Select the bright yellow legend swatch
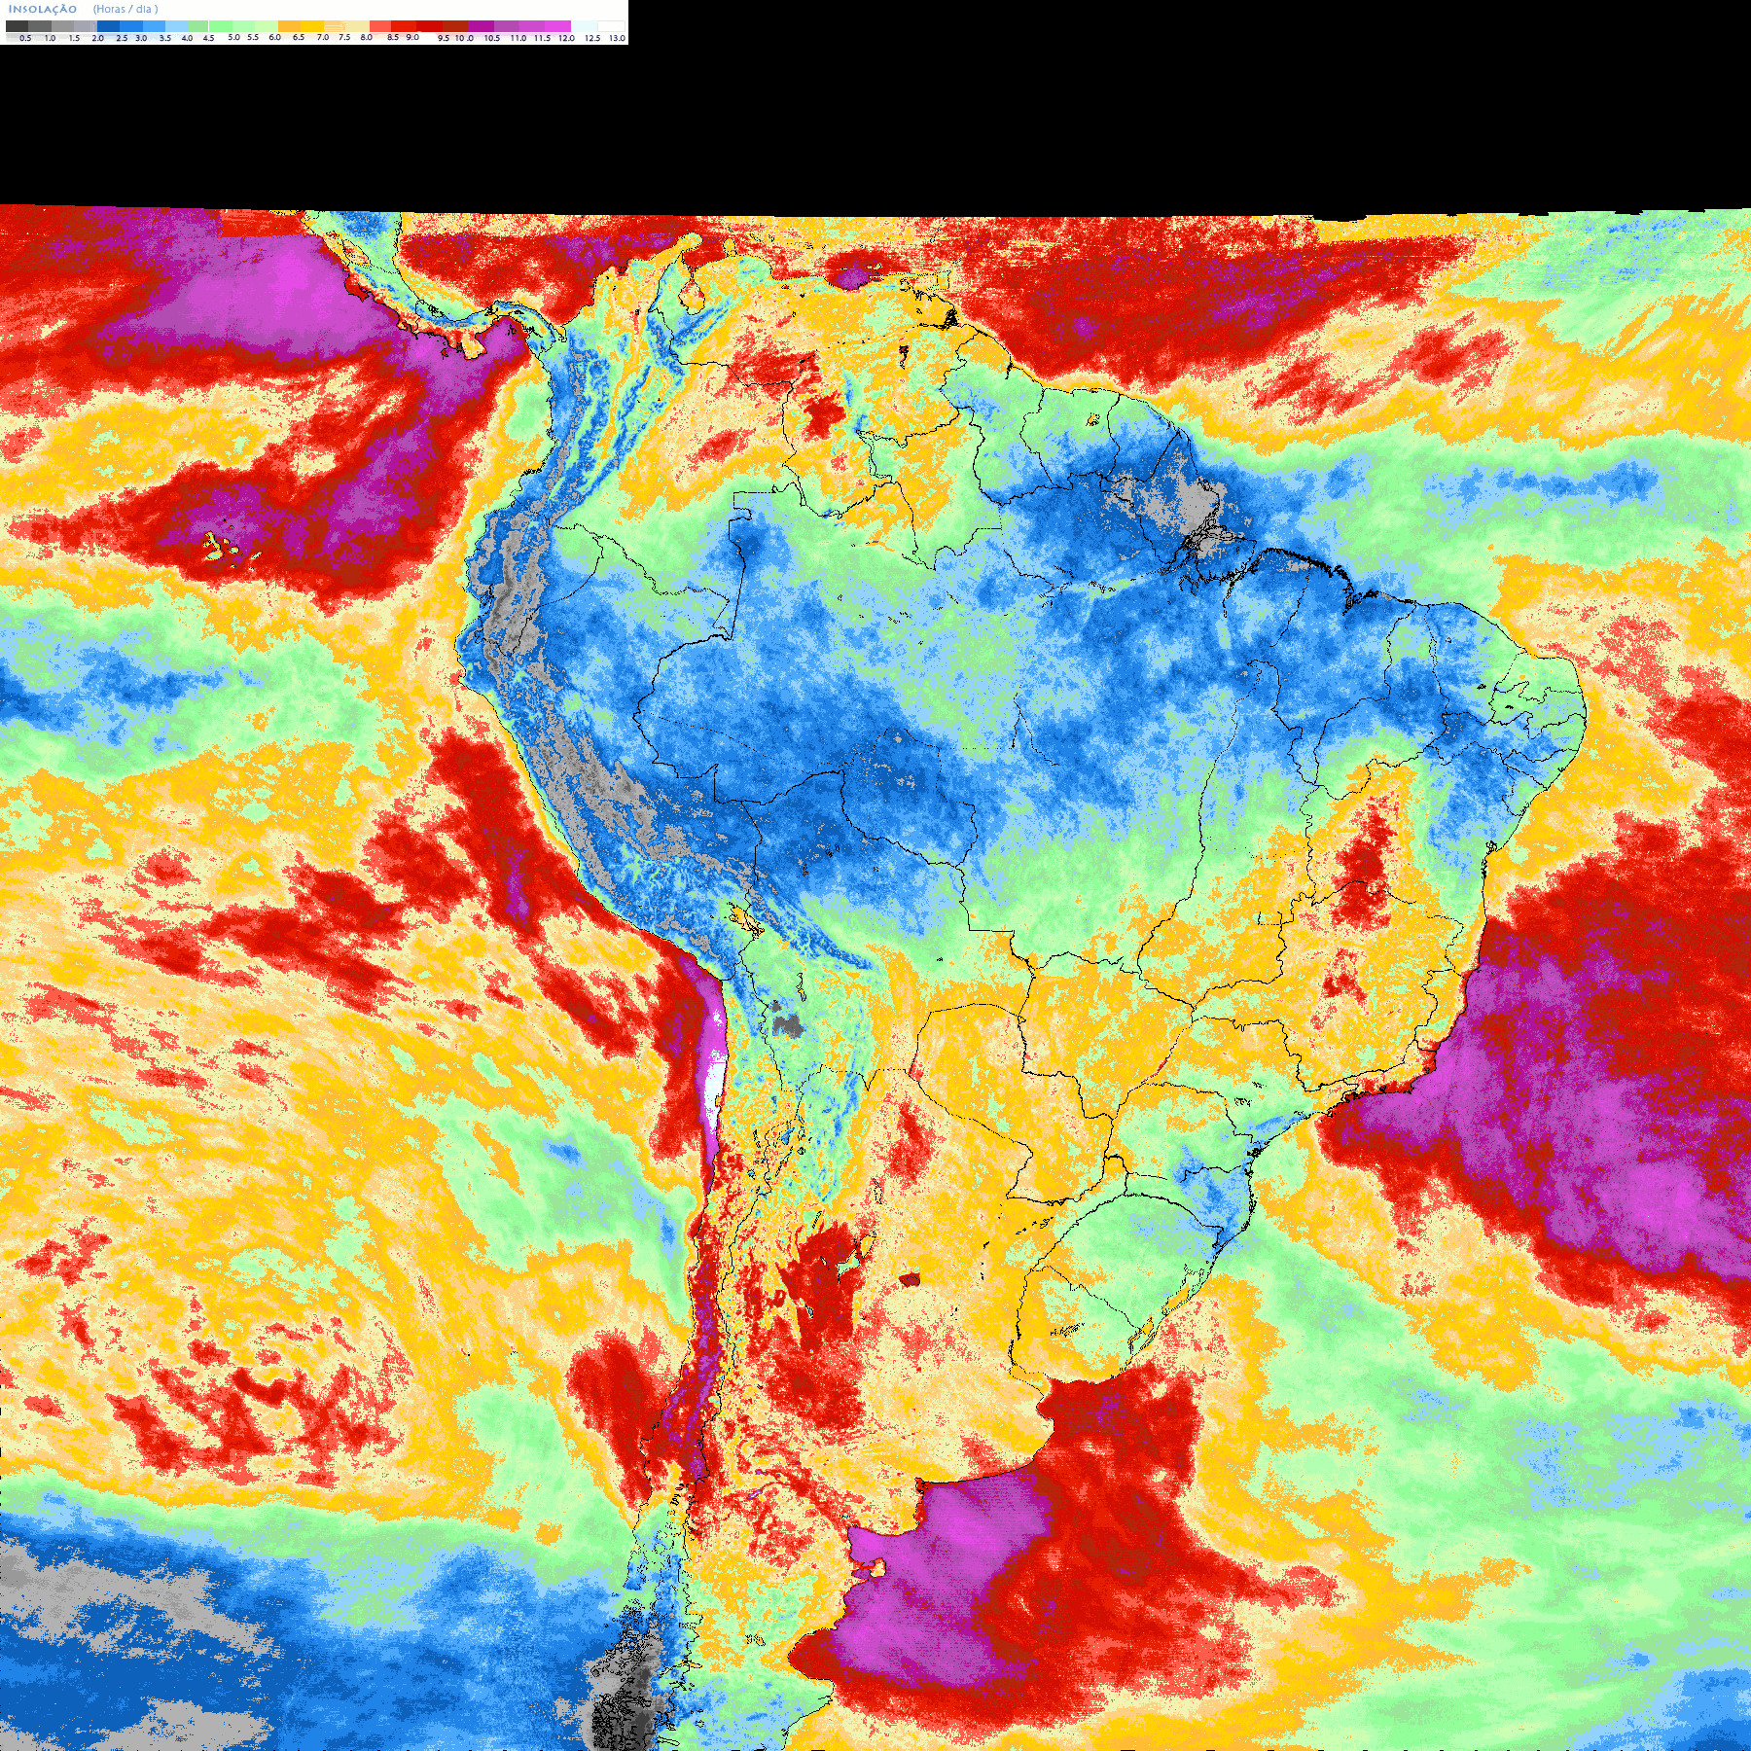The image size is (1751, 1751). (x=312, y=26)
